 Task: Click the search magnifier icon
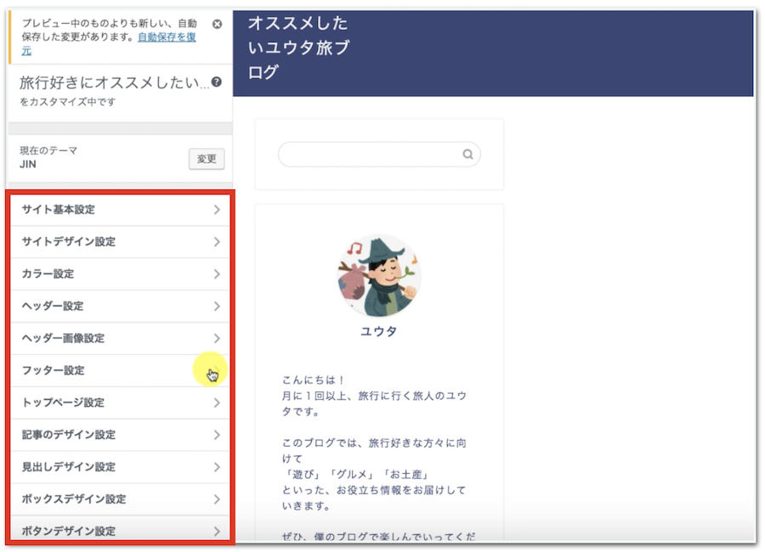[467, 155]
